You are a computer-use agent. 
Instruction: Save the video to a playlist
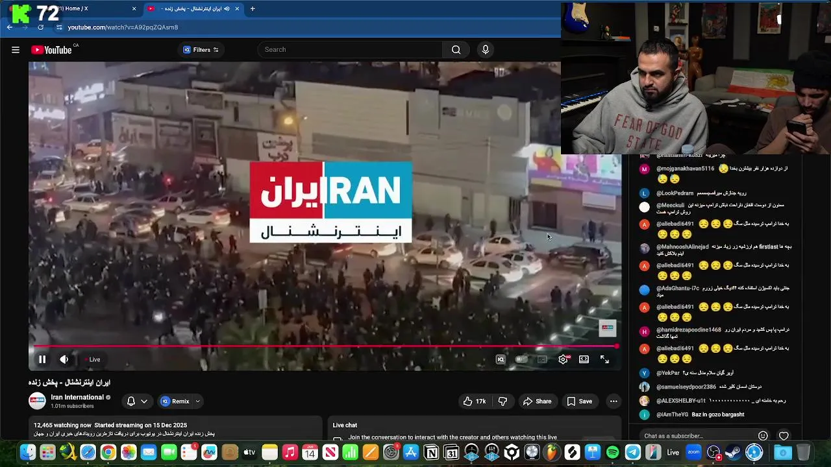[579, 401]
